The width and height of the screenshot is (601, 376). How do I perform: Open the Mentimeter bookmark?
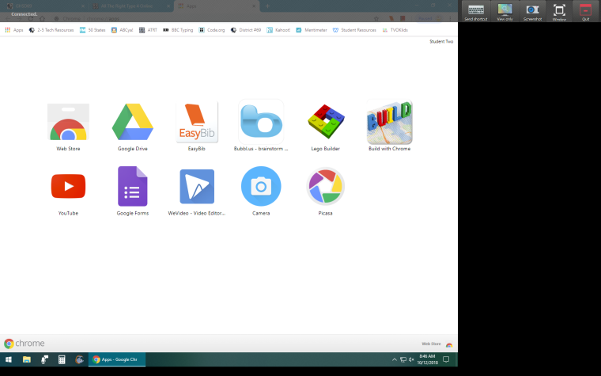[x=312, y=30]
